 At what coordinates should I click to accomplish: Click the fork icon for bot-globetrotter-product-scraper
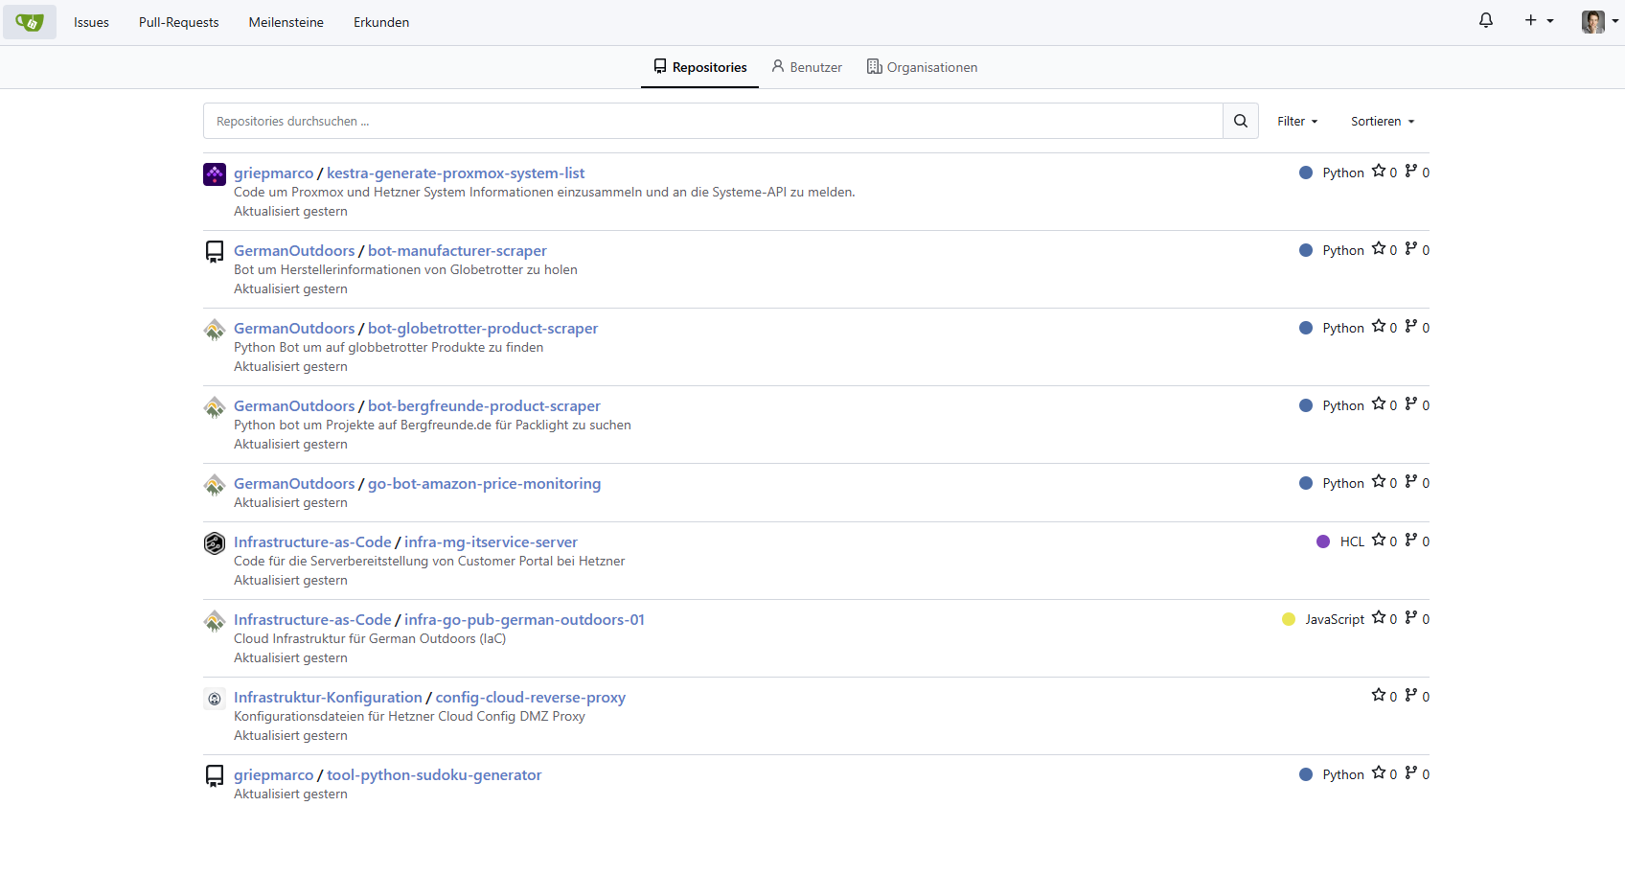(x=1411, y=326)
